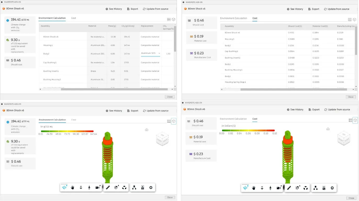Open the assembly hierarchy icon
This screenshot has height=201, width=359.
pos(134,187)
